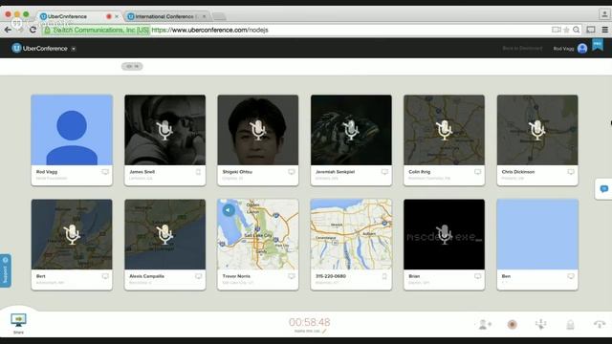The image size is (612, 344).
Task: Click the UberConference logo in header
Action: click(x=39, y=49)
